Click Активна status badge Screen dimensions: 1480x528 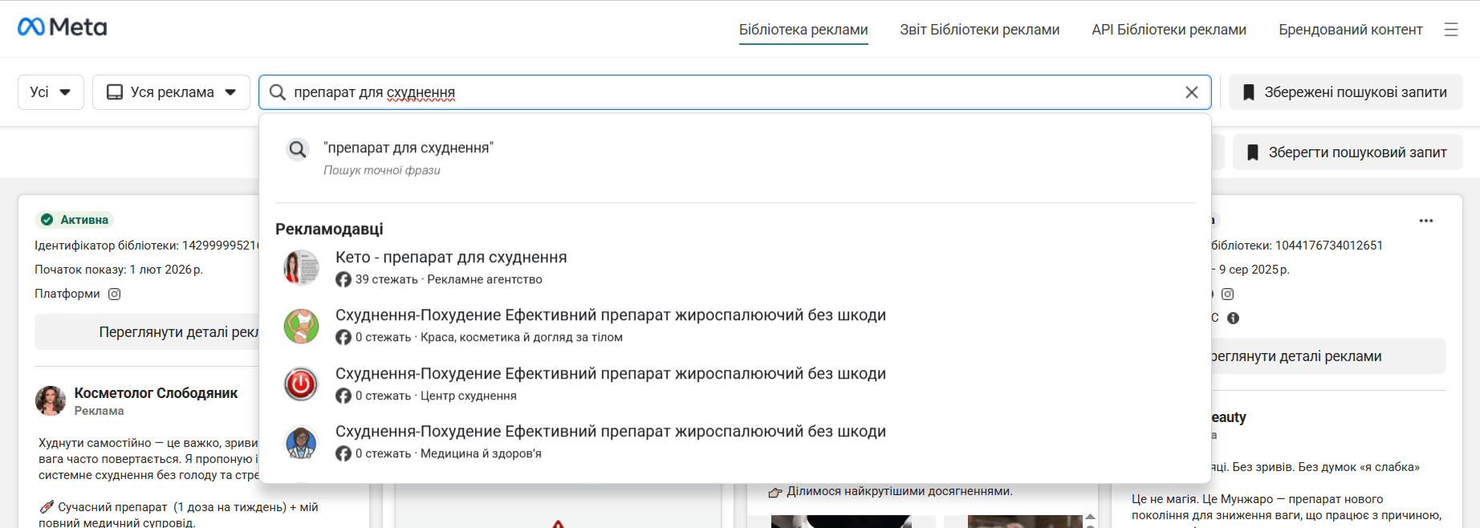coord(74,220)
